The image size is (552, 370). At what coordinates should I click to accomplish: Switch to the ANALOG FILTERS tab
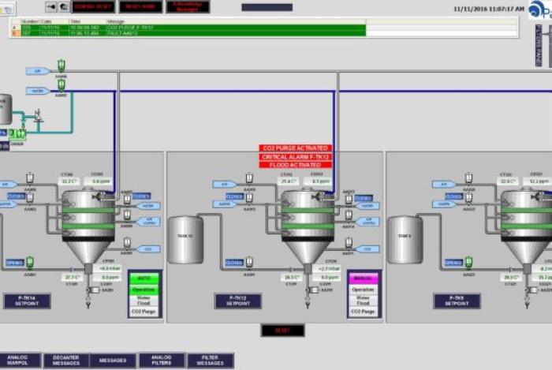point(162,361)
